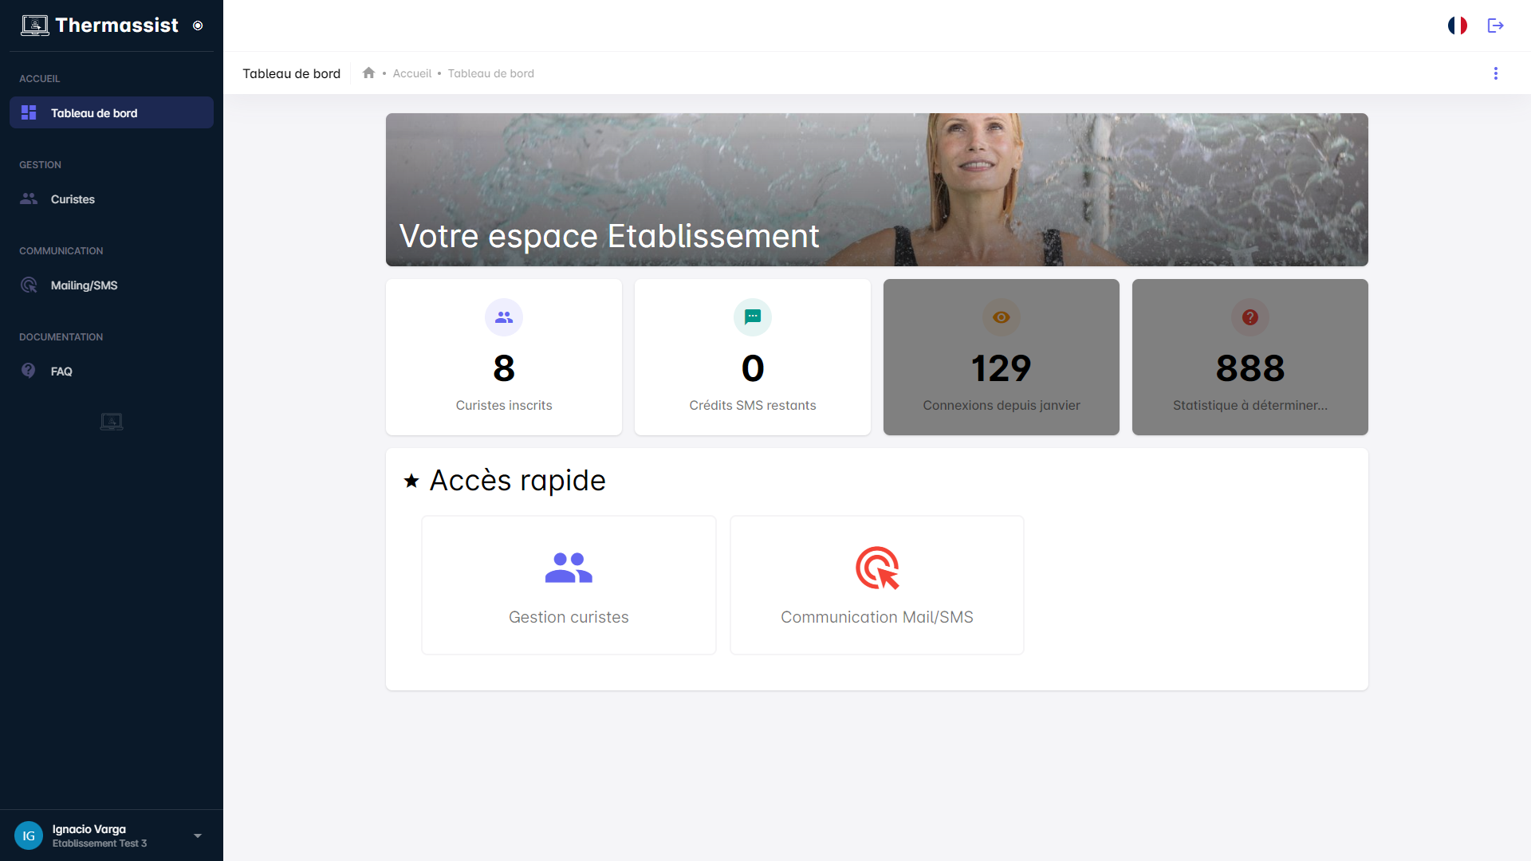The height and width of the screenshot is (861, 1531).
Task: Click the Accueil breadcrumb link
Action: pyautogui.click(x=411, y=73)
